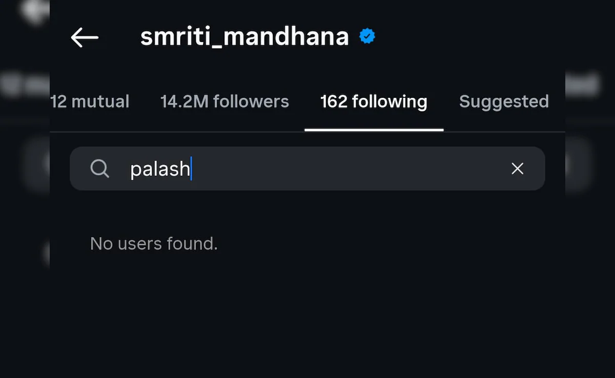This screenshot has width=615, height=378.
Task: Place cursor after 'palash' in search box
Action: [192, 169]
